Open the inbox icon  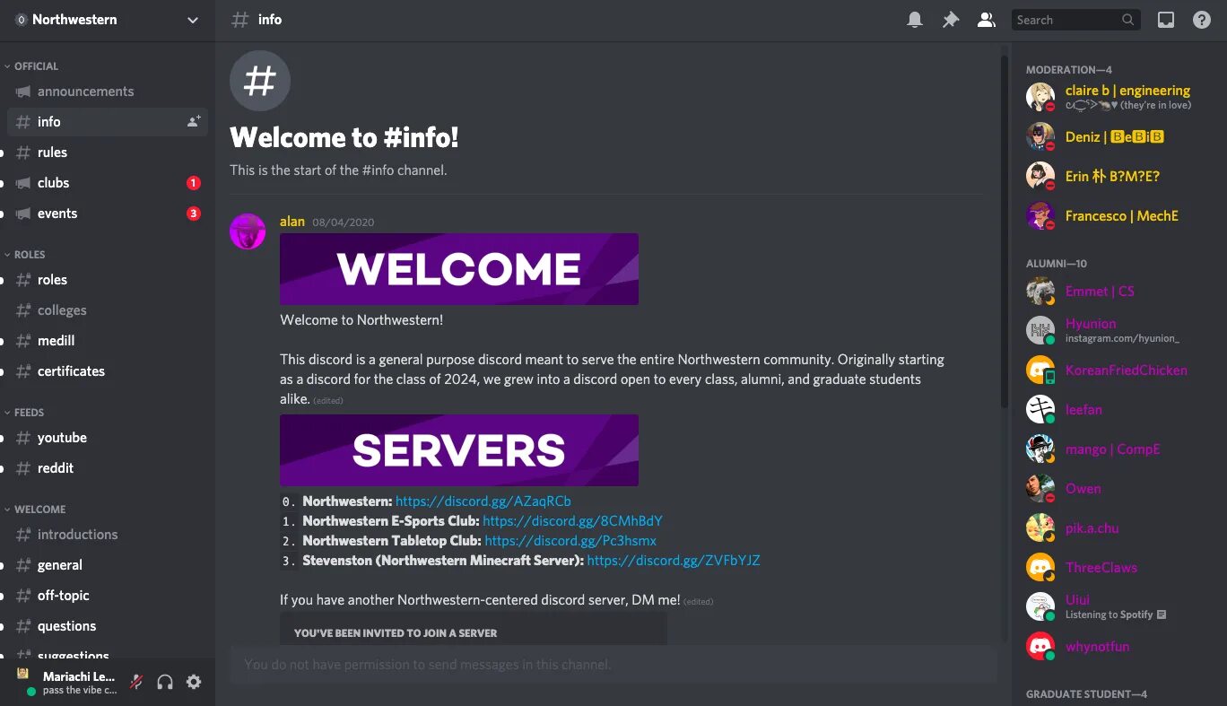click(1166, 20)
